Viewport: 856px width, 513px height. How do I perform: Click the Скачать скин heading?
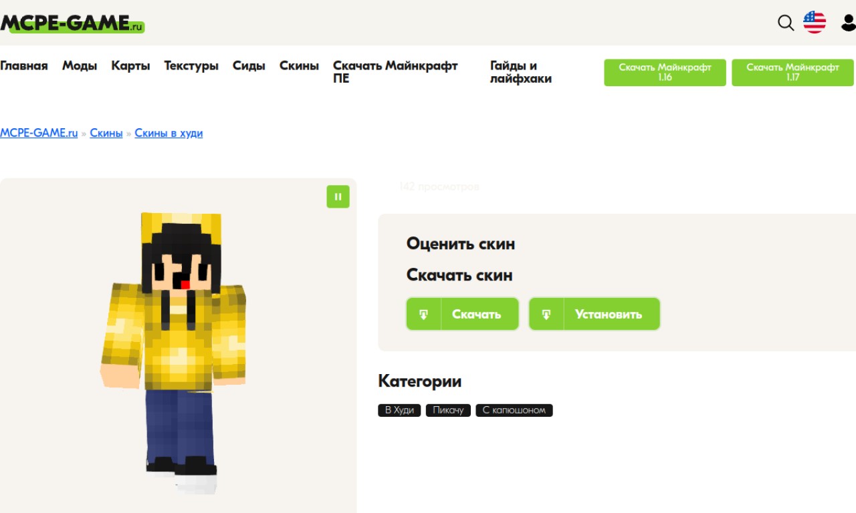459,275
